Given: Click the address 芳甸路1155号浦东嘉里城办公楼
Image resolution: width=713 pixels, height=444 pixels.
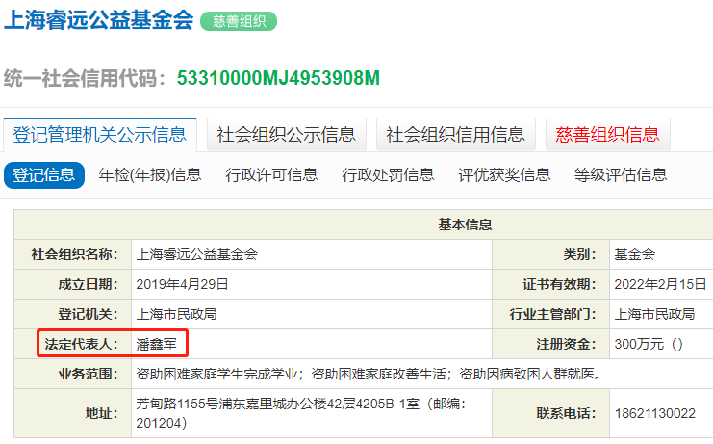Looking at the screenshot, I should click(301, 413).
